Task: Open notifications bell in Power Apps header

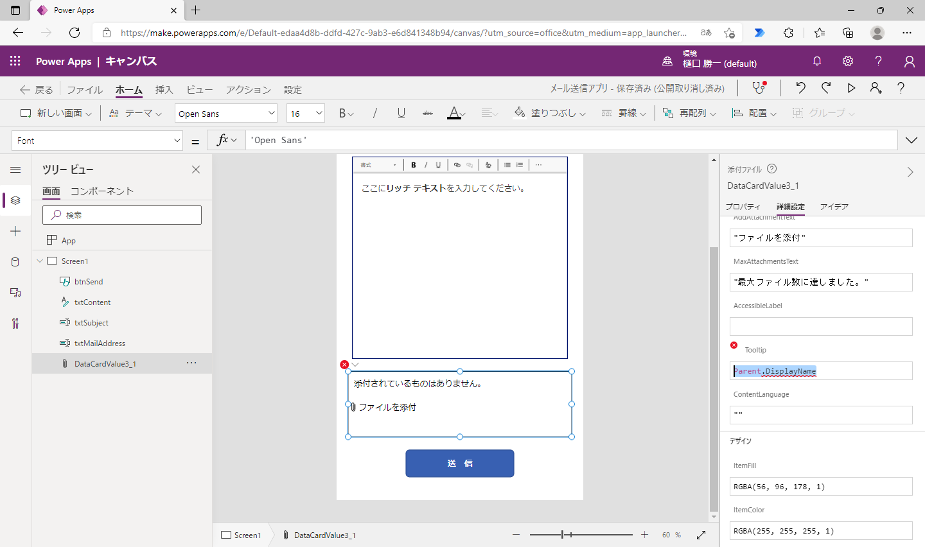Action: pos(817,61)
